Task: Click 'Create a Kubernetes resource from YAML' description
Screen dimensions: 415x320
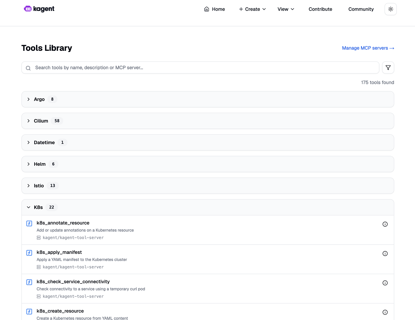Action: tap(82, 318)
